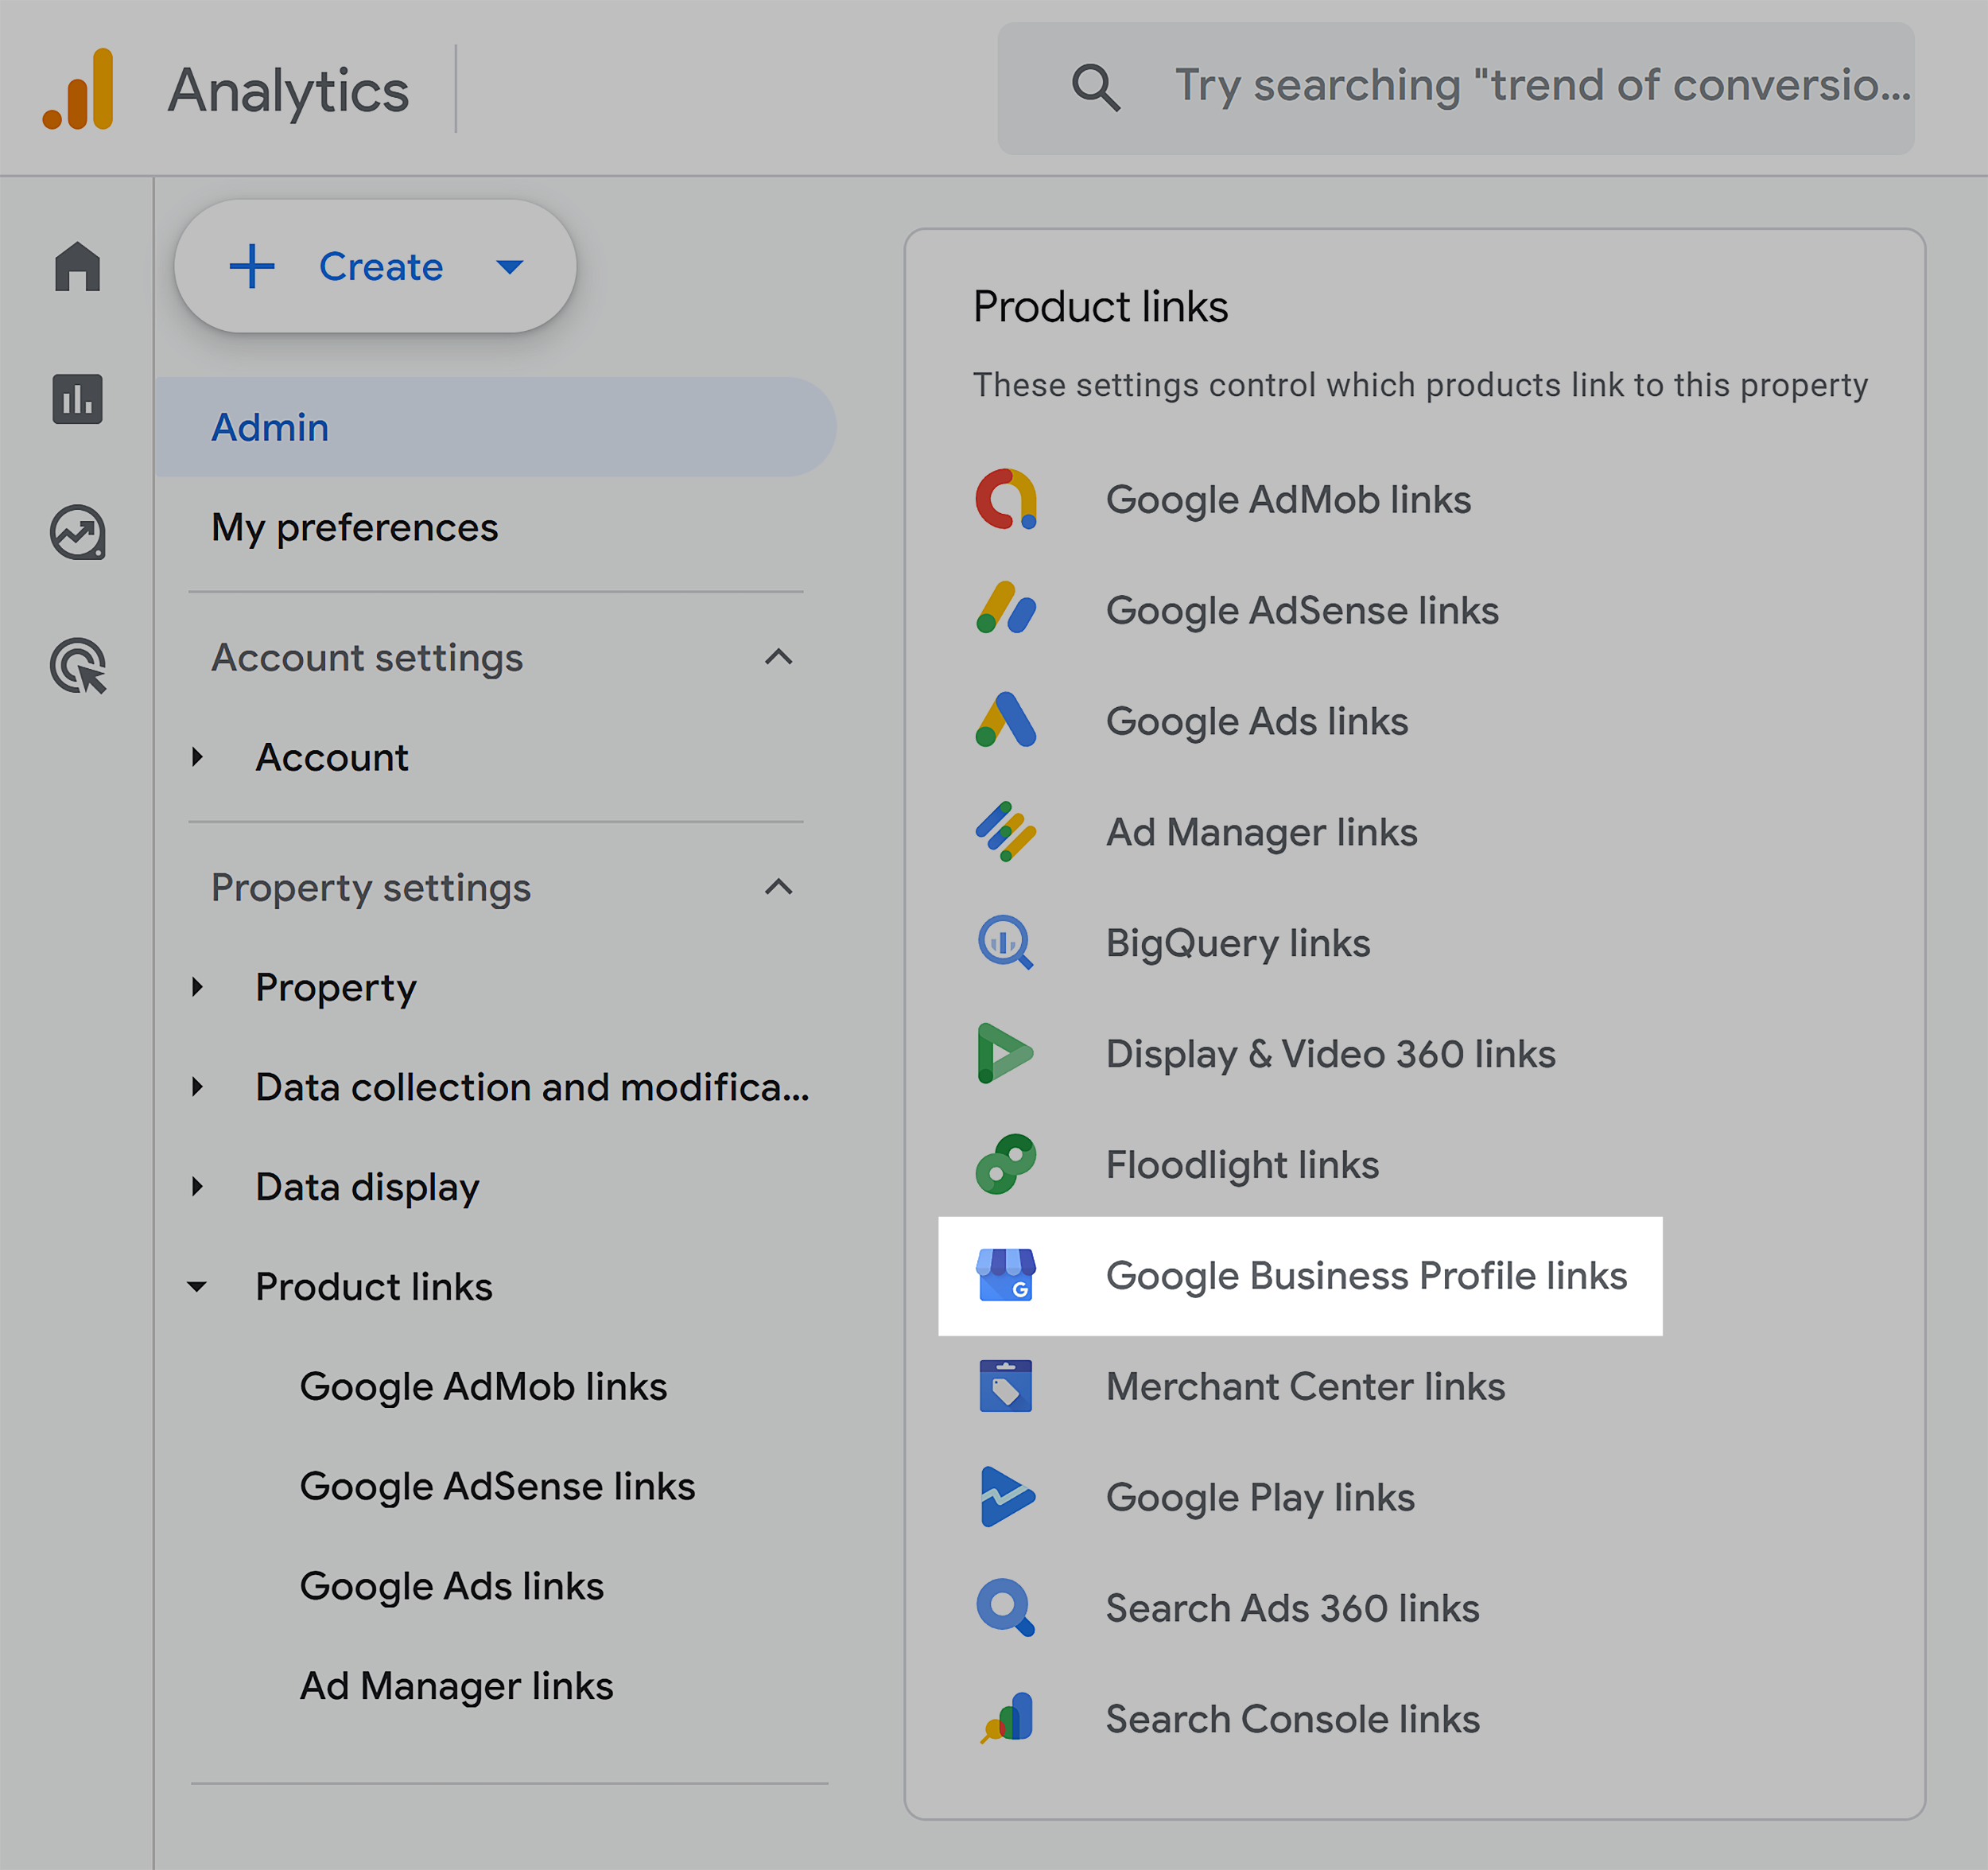Open Floodlight links

1242,1165
